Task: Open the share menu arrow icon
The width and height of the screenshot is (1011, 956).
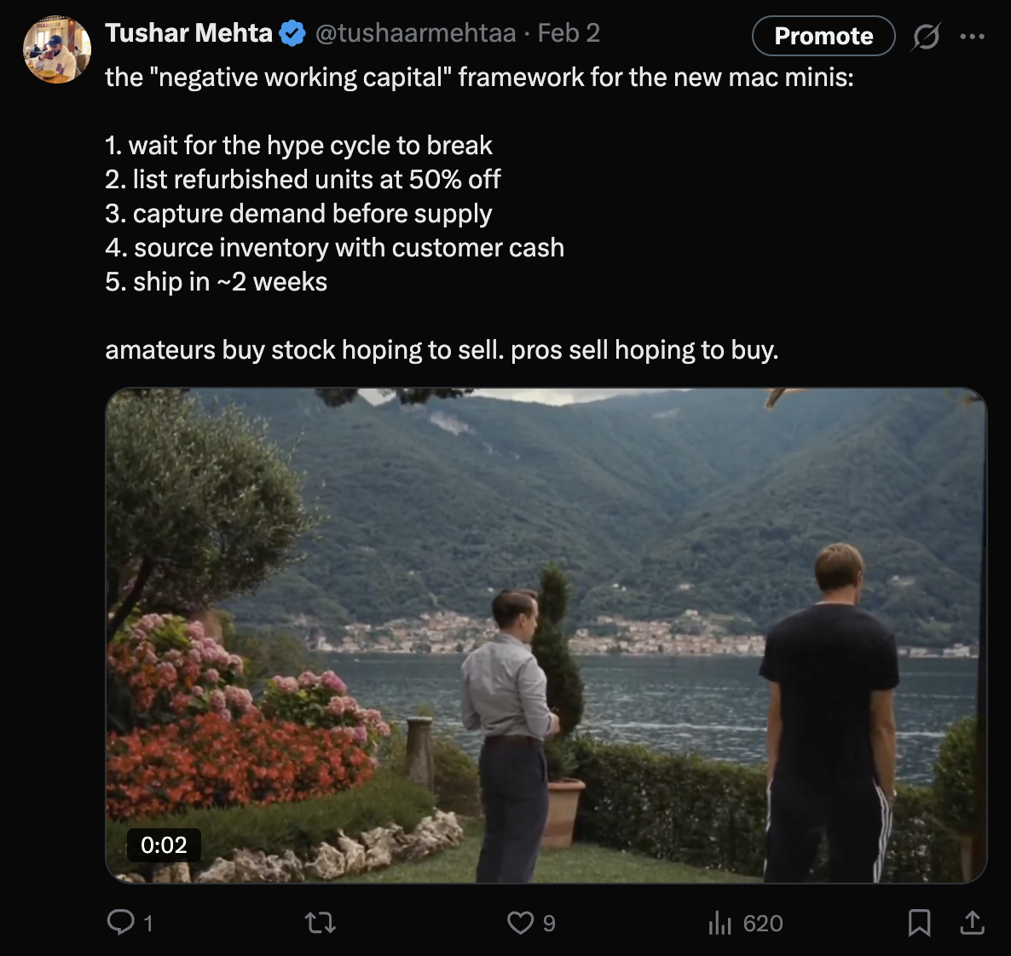Action: tap(973, 923)
